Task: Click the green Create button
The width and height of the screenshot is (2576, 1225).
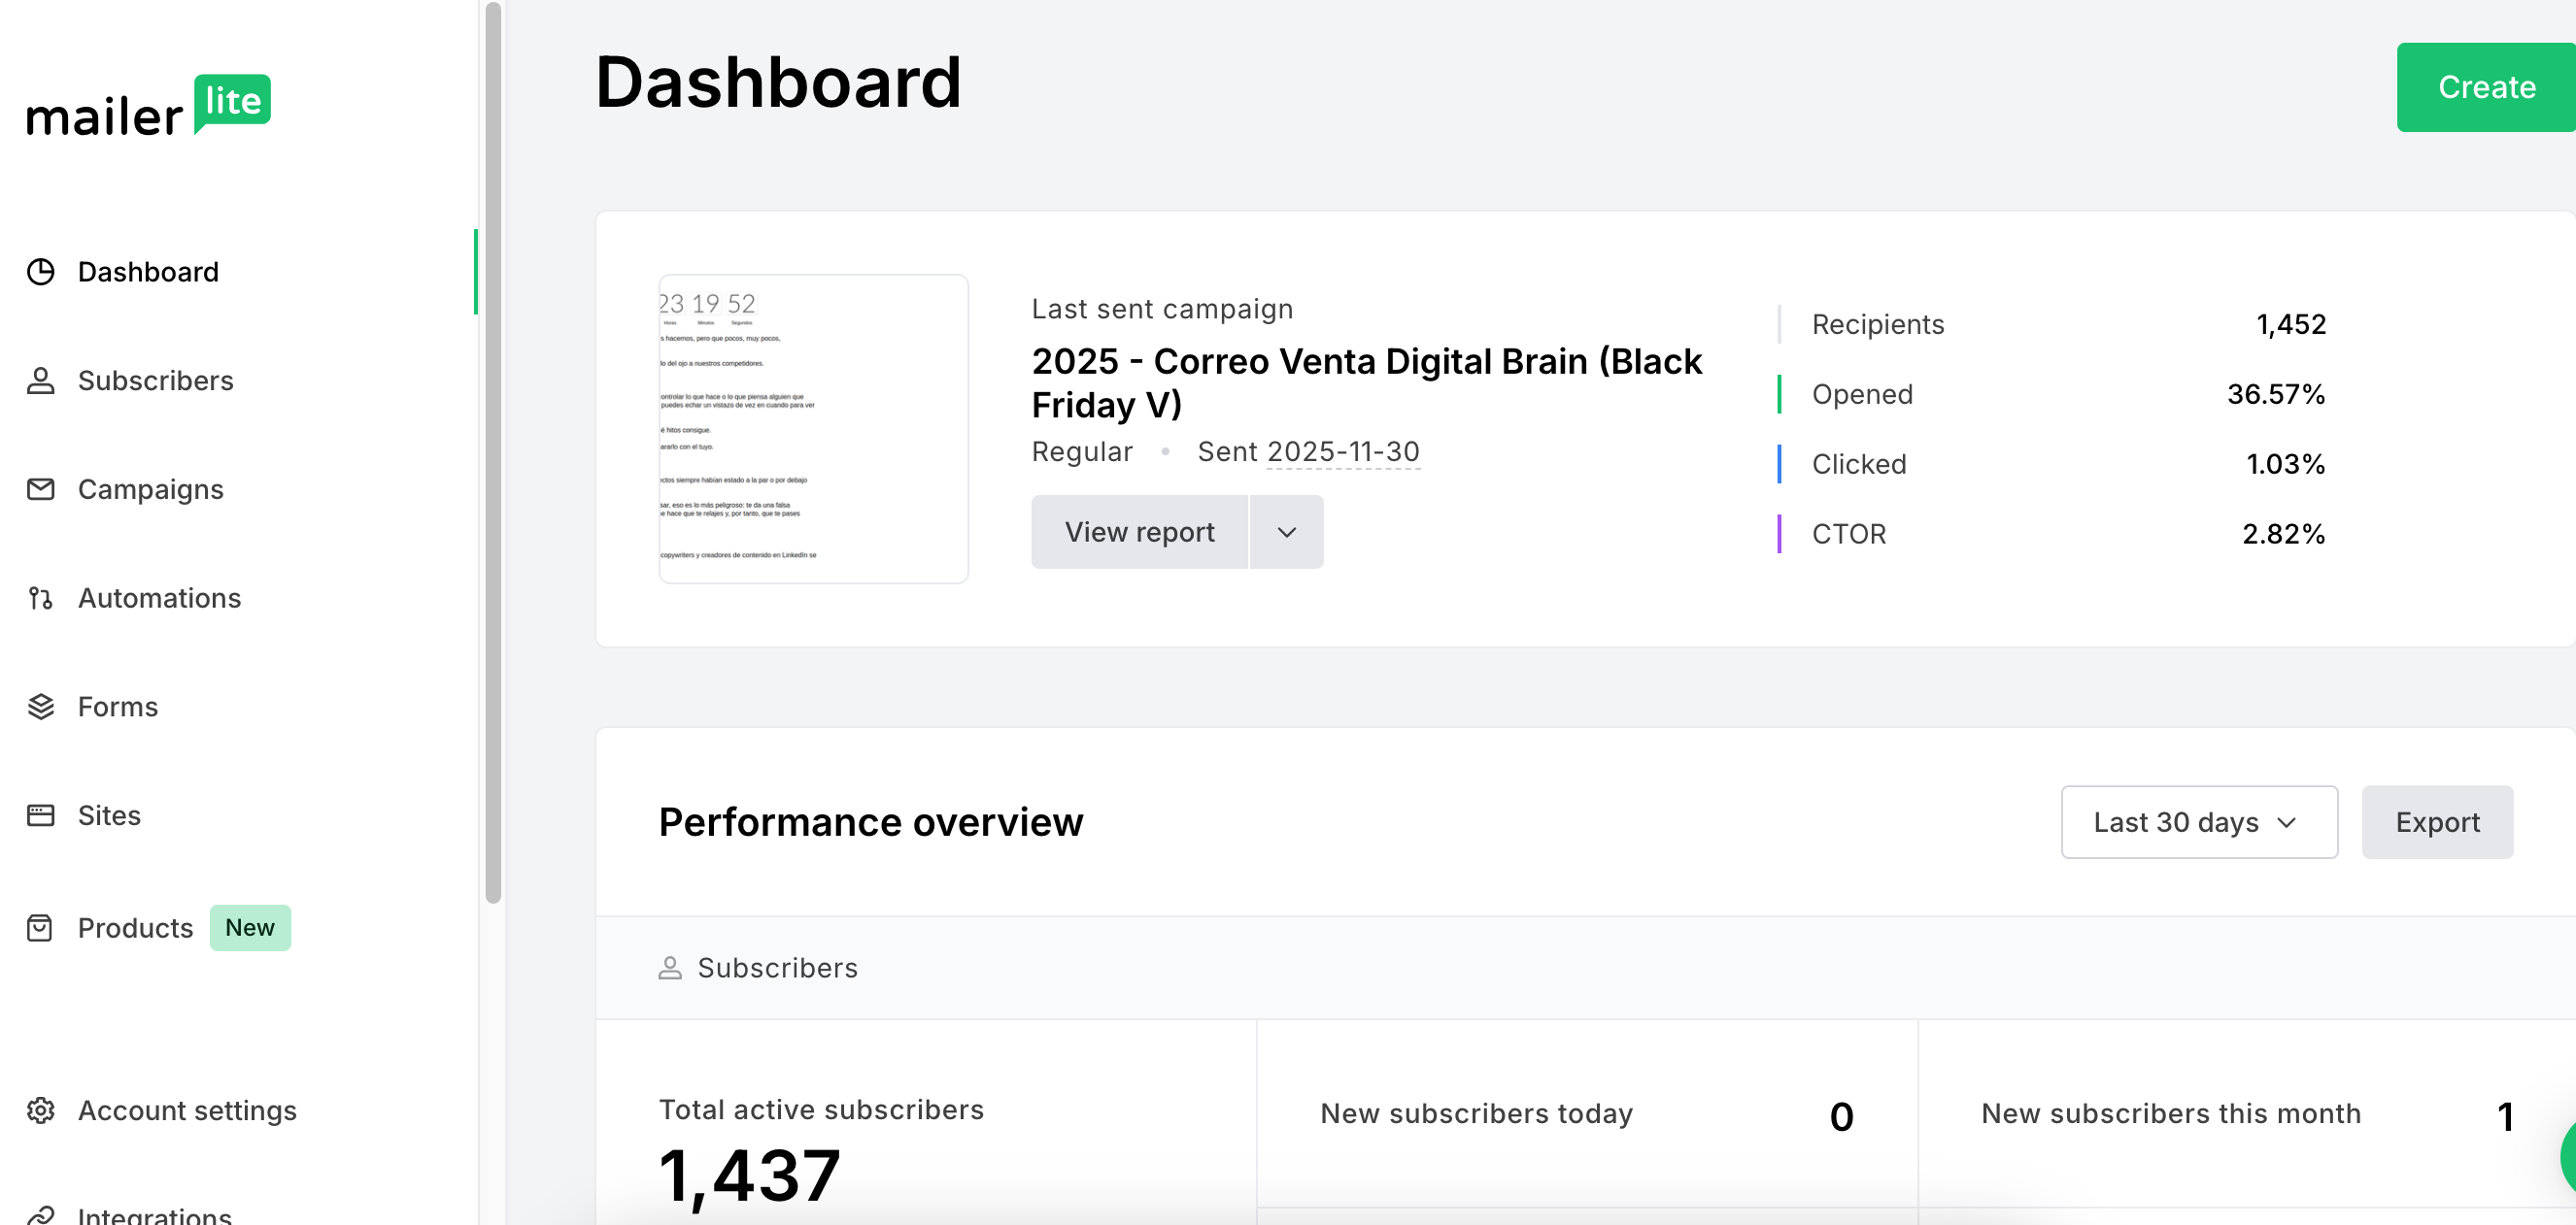Action: 2485,87
